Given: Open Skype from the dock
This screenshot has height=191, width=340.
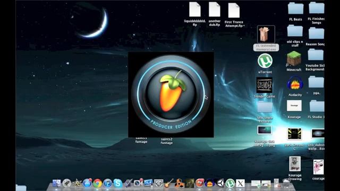Looking at the screenshot, I should [x=118, y=184].
